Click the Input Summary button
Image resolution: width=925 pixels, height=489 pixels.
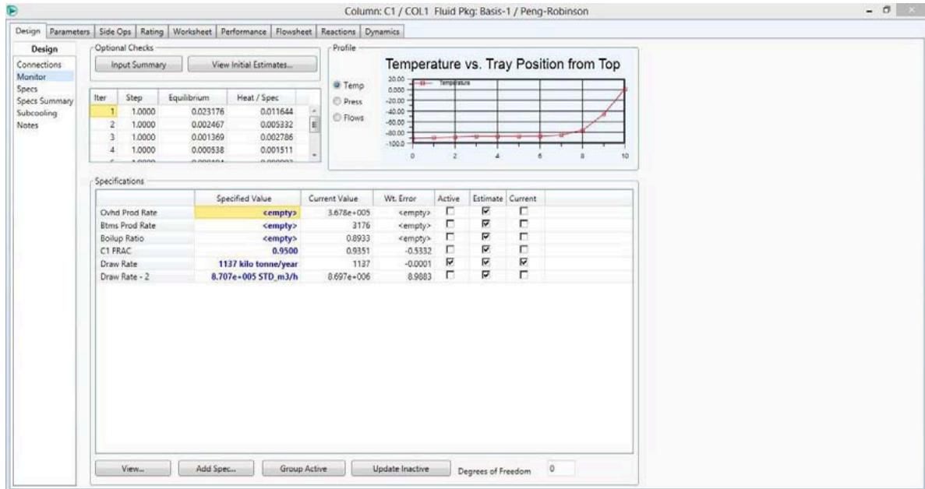coord(137,65)
